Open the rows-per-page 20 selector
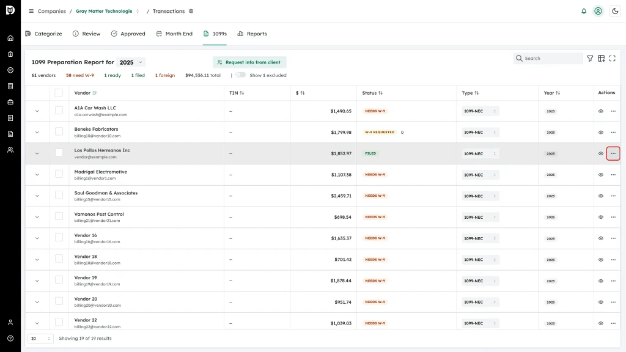Screen dimensions: 626x352 pos(40,339)
